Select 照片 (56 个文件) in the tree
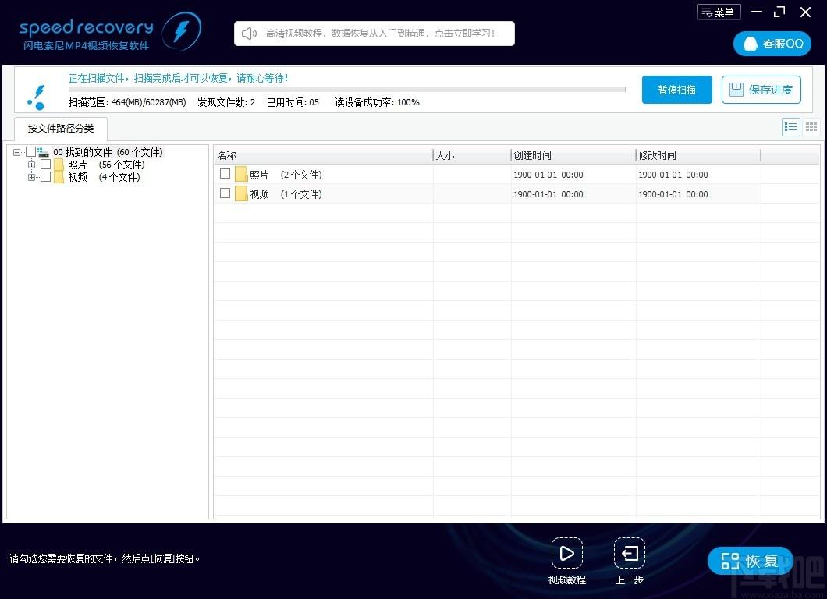The height and width of the screenshot is (599, 827). pyautogui.click(x=106, y=165)
